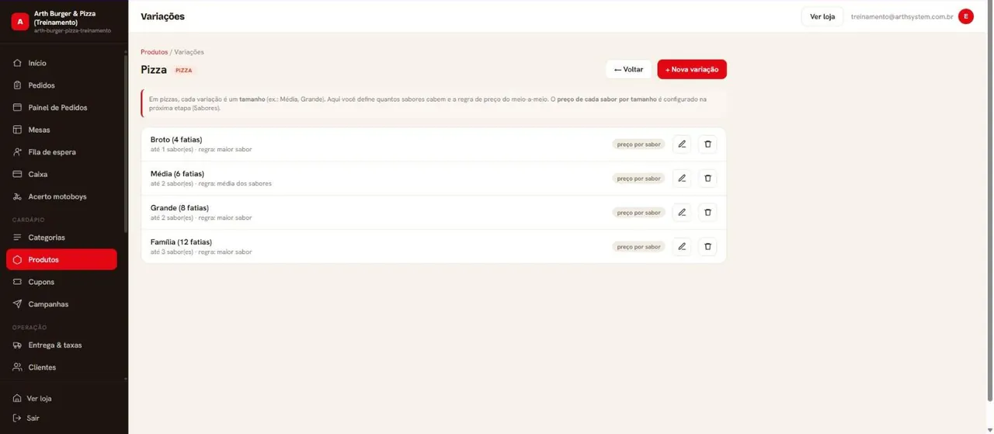
Task: Open Início in the sidebar
Action: pos(61,63)
